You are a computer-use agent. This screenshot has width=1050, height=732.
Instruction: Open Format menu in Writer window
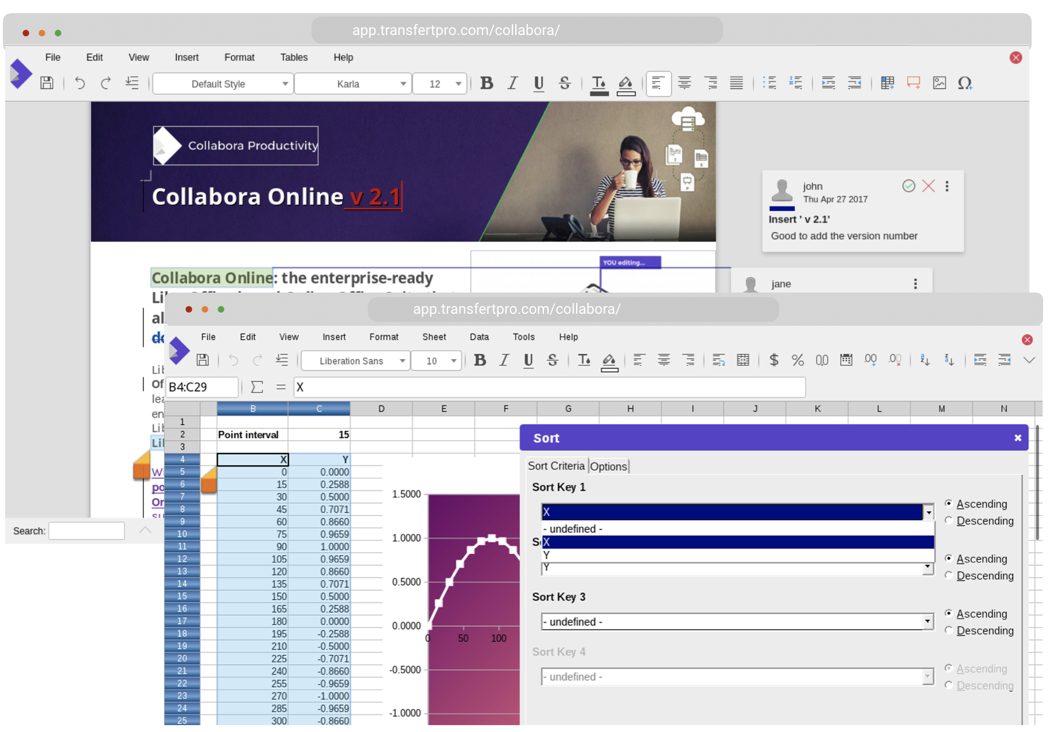coord(239,57)
